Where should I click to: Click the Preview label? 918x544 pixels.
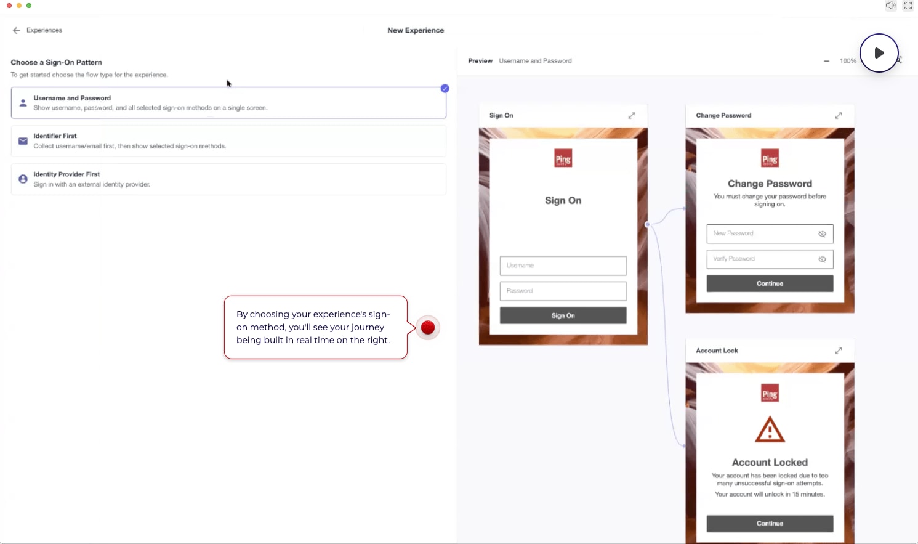tap(480, 61)
